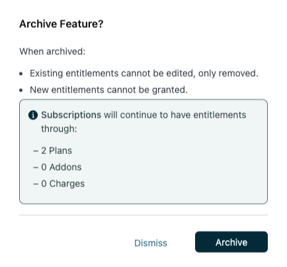
Task: Click the Archive button
Action: click(231, 242)
